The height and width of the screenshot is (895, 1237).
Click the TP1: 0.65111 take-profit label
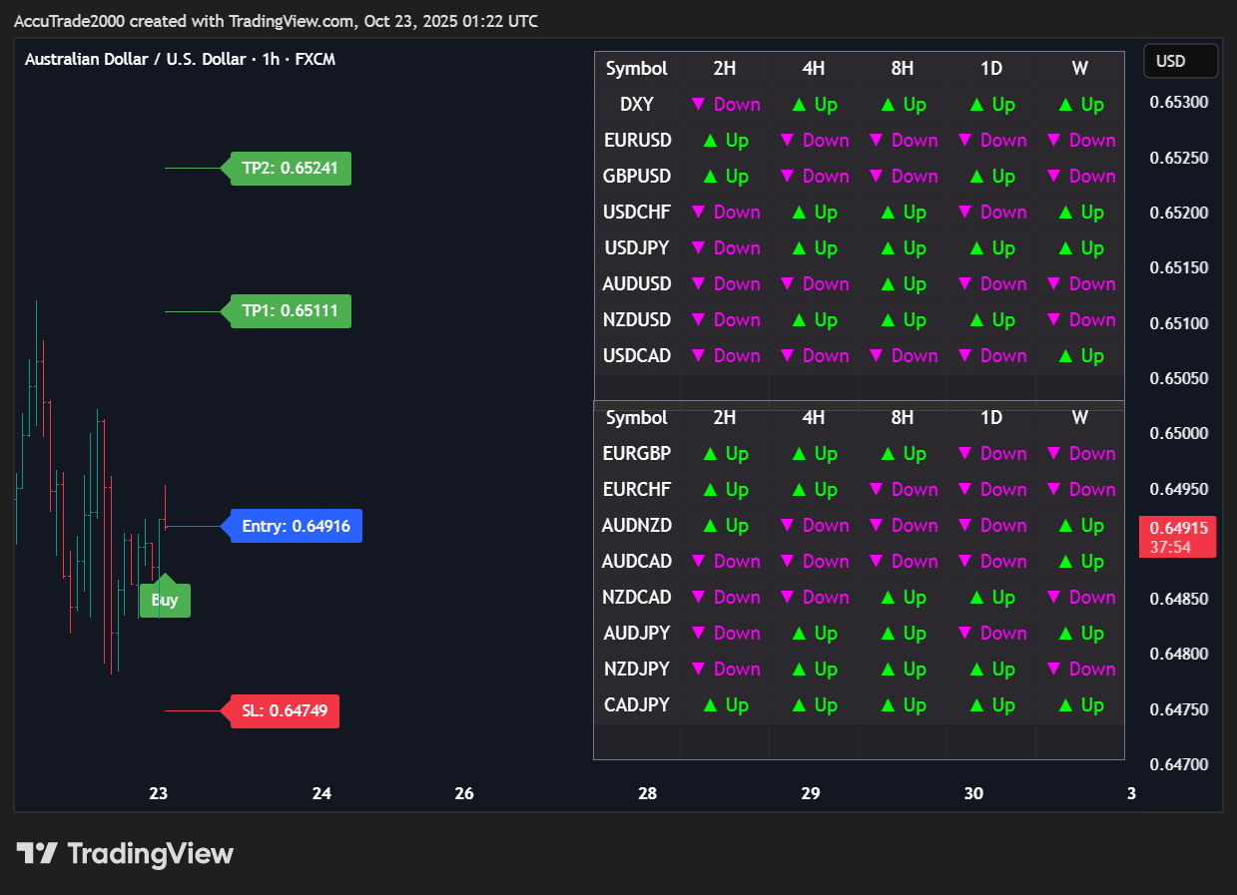(x=291, y=311)
